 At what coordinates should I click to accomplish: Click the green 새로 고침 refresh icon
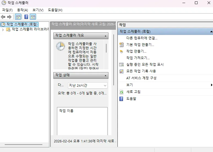coord(121,92)
